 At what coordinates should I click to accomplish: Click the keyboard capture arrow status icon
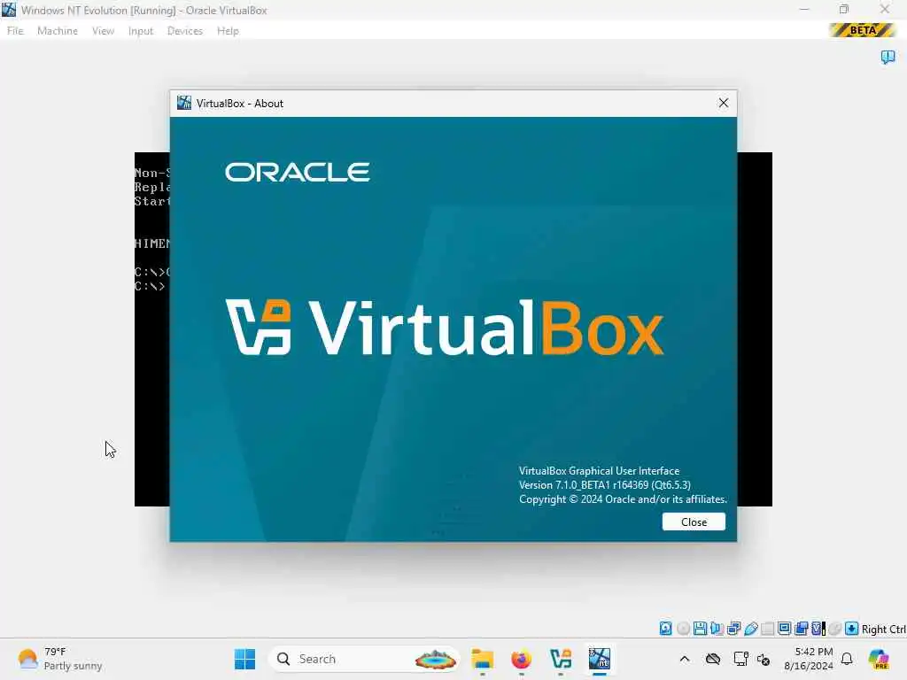tap(851, 629)
